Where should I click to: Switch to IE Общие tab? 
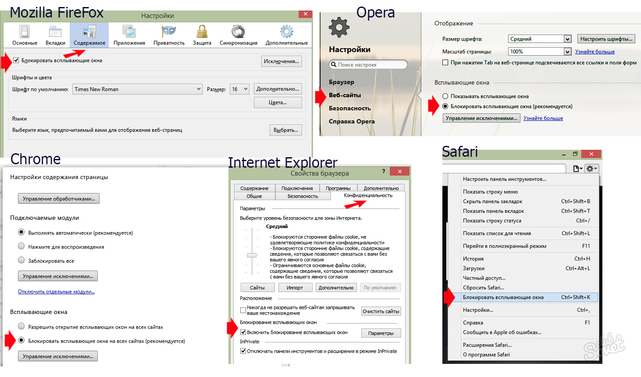click(254, 196)
